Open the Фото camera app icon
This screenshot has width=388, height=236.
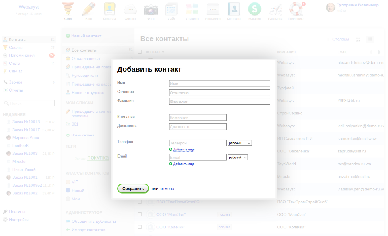pos(151,10)
